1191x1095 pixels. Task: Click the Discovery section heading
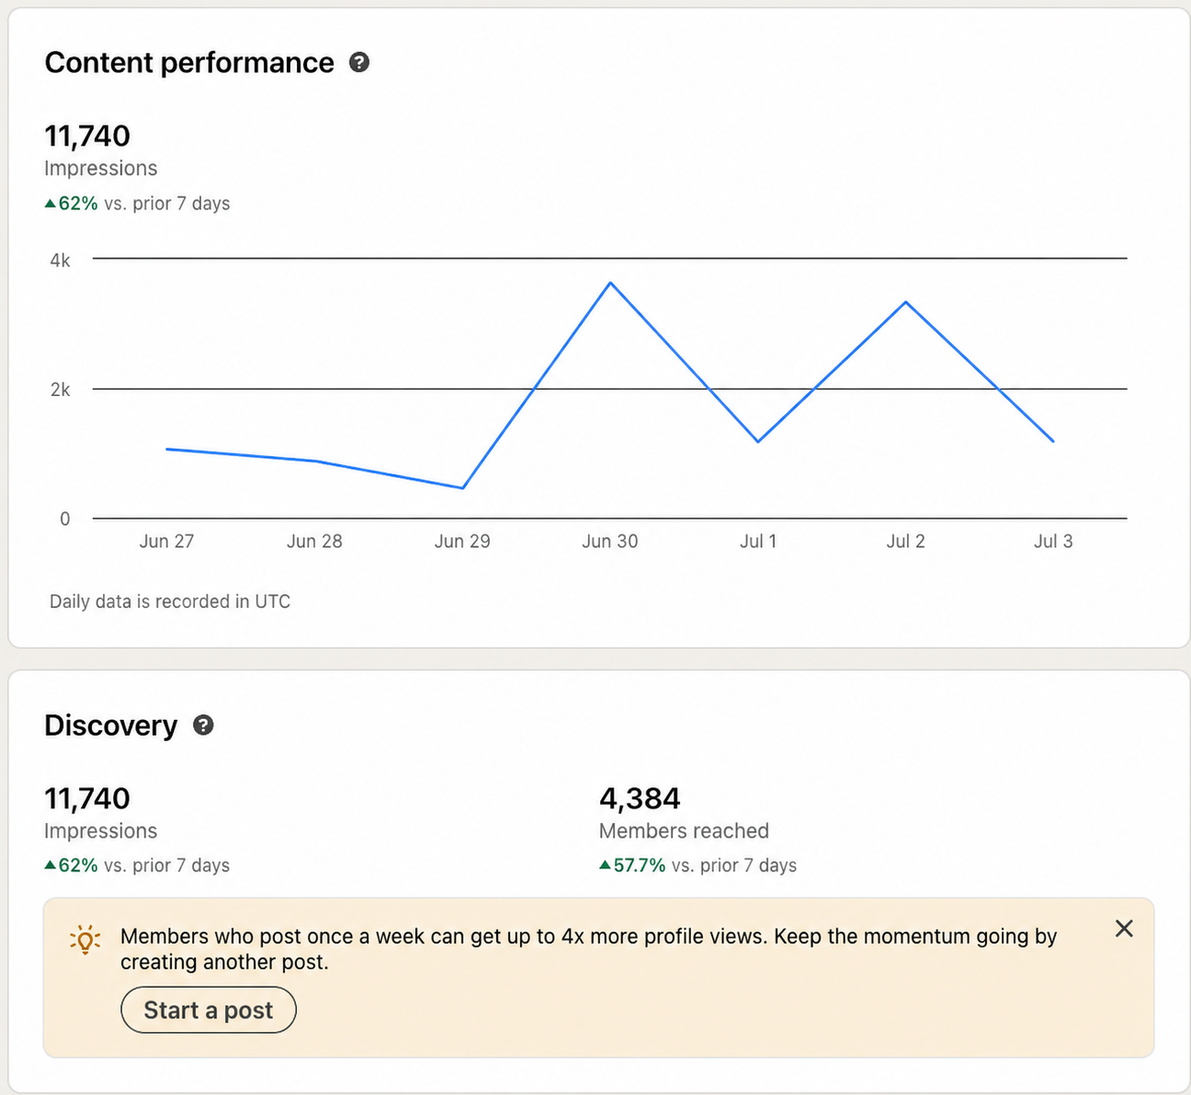[111, 725]
